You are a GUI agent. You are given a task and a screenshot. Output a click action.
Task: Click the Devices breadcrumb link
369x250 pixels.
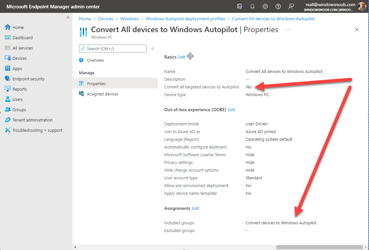pos(106,19)
